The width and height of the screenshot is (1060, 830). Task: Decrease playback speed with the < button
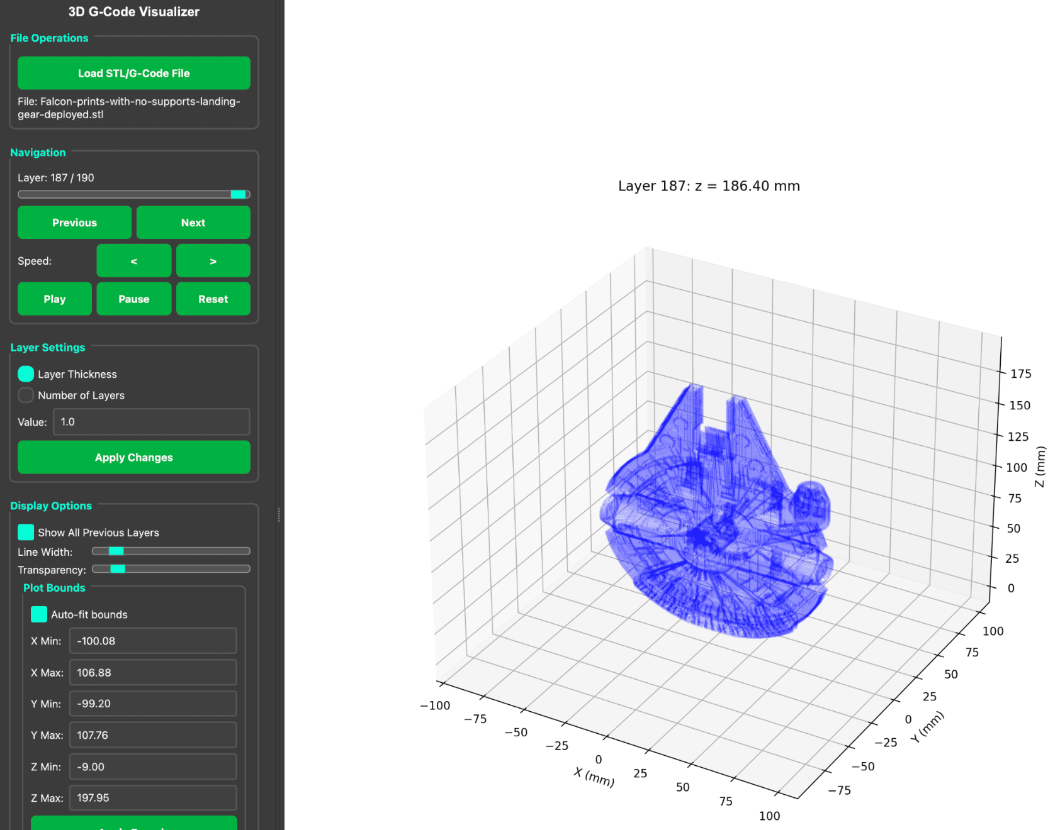[x=133, y=260]
